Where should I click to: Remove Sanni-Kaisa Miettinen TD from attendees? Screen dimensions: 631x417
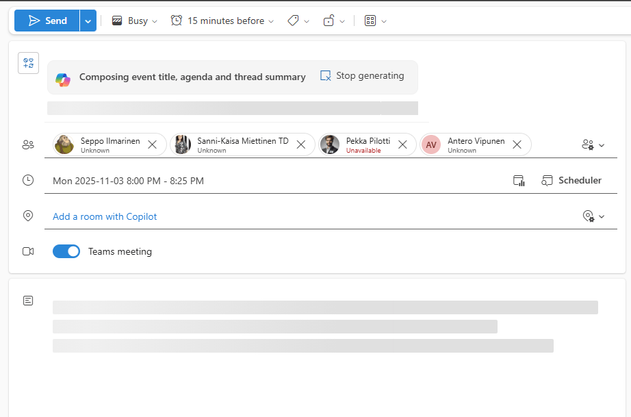(x=301, y=144)
